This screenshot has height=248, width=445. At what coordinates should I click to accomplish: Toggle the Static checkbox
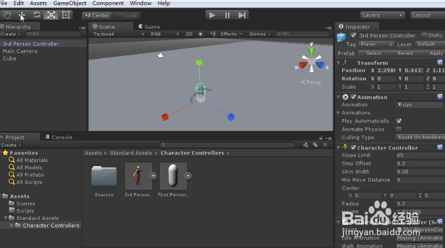[x=424, y=36]
